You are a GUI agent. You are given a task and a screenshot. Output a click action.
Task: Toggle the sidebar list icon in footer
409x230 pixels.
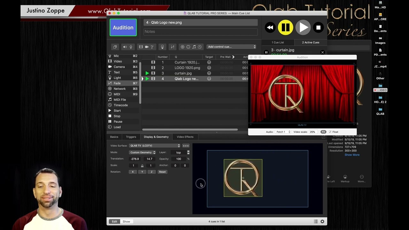coord(316,221)
